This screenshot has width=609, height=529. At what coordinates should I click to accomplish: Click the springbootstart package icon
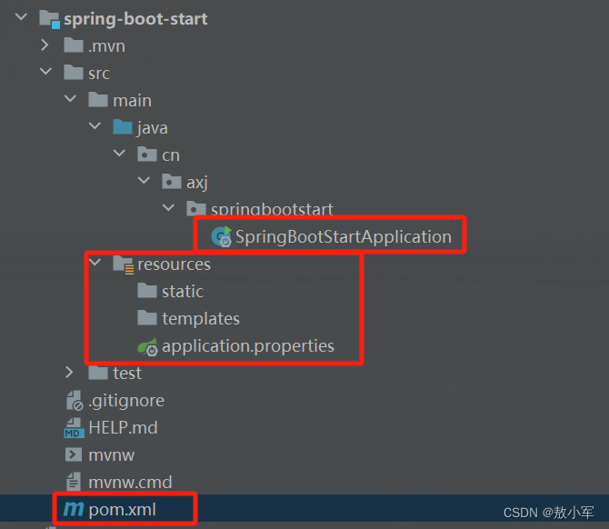coord(196,208)
